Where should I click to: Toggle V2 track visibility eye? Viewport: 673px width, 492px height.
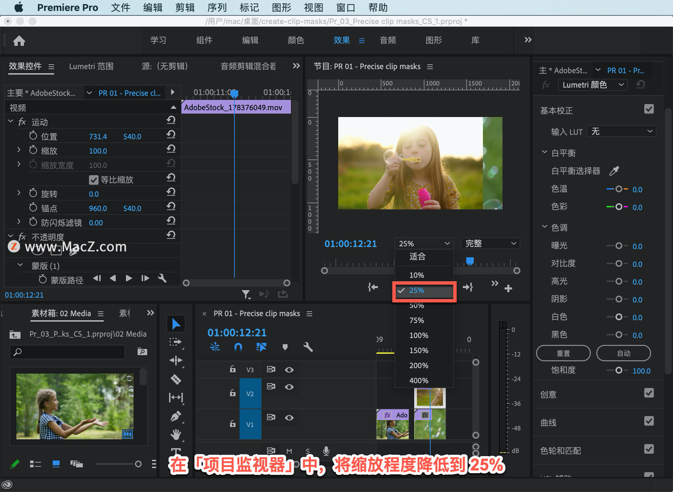289,387
